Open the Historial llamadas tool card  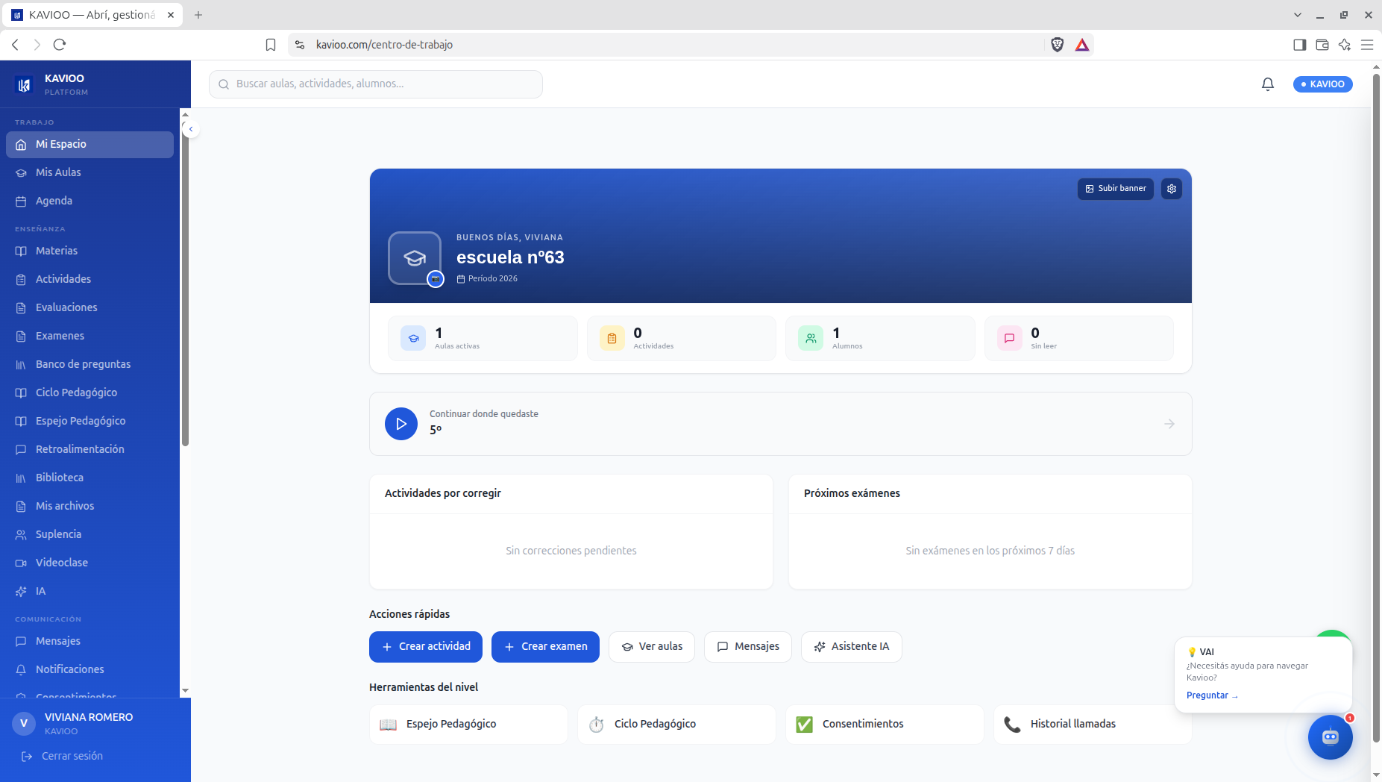[1093, 725]
